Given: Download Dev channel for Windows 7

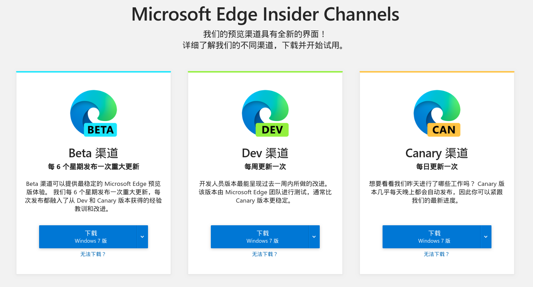Looking at the screenshot, I should [260, 237].
